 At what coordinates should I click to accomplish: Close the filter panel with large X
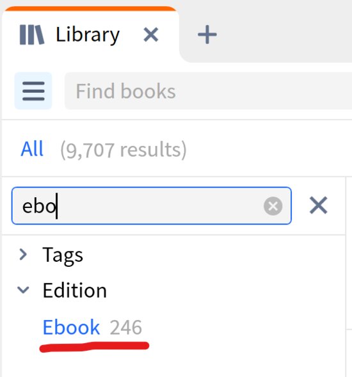click(318, 205)
